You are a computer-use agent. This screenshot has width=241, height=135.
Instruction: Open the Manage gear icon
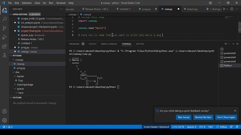click(5, 120)
